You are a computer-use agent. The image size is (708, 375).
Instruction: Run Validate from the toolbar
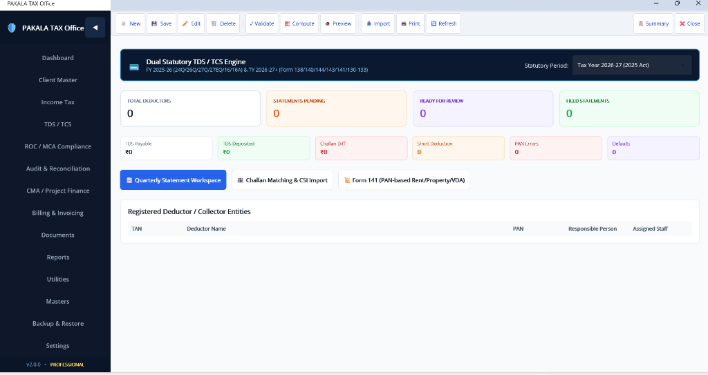point(262,23)
